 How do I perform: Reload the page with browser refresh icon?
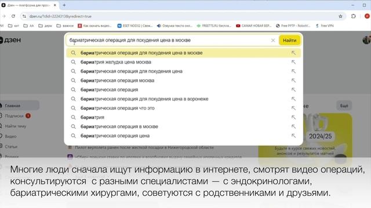pyautogui.click(x=13, y=16)
